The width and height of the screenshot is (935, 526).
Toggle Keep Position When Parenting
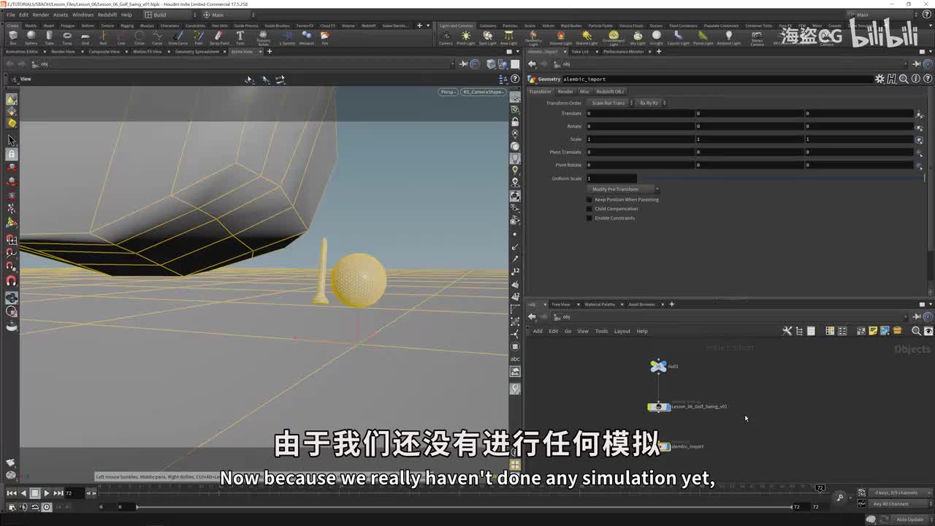(589, 199)
